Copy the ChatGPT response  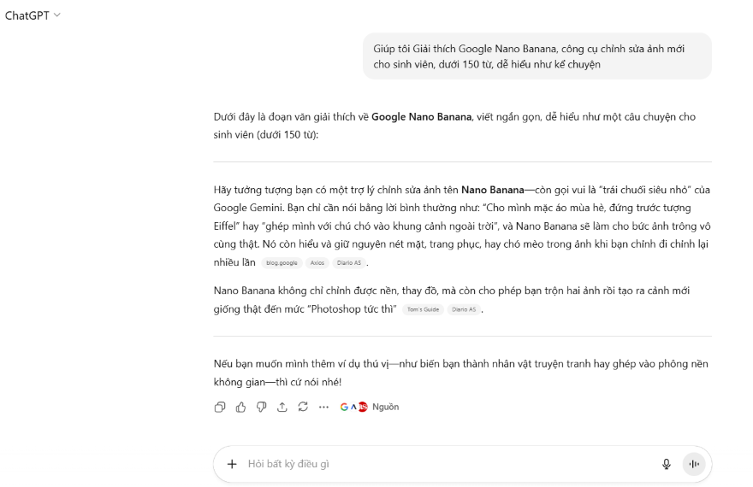(x=220, y=408)
